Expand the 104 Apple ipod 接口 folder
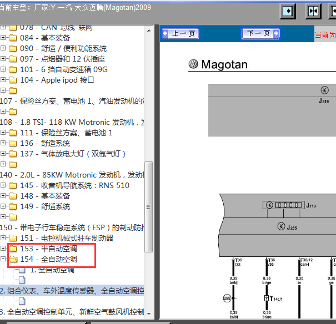The width and height of the screenshot is (336, 324). [x=3, y=79]
